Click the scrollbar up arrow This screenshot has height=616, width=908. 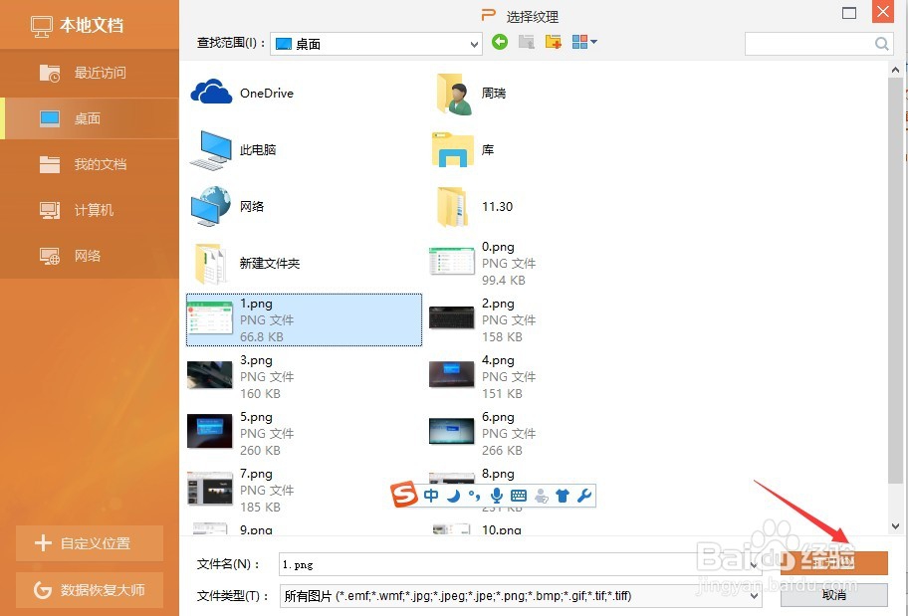click(x=895, y=69)
